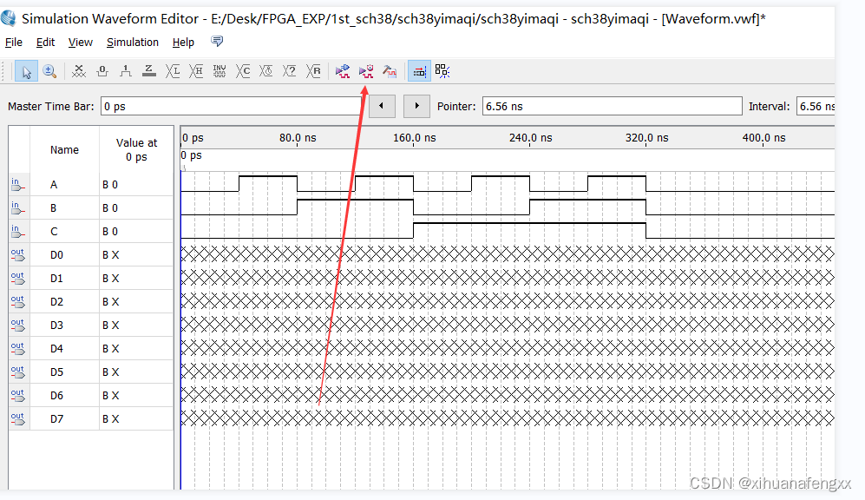Apply Weak Low (XL) value
Screen dimensions: 865x500
point(173,71)
